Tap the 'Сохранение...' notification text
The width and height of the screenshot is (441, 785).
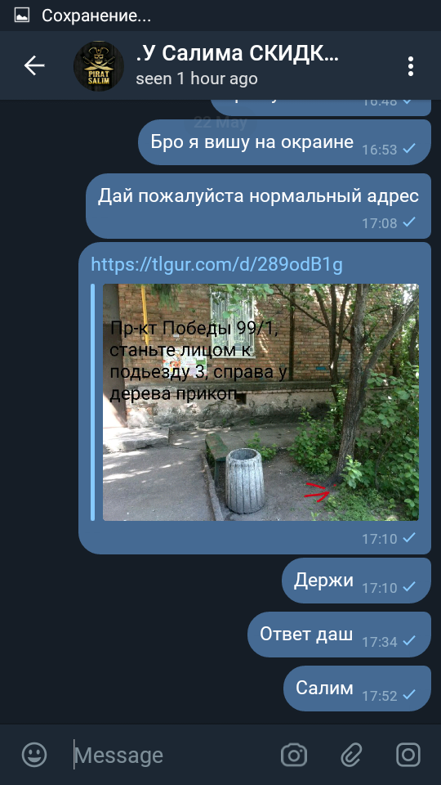(96, 16)
